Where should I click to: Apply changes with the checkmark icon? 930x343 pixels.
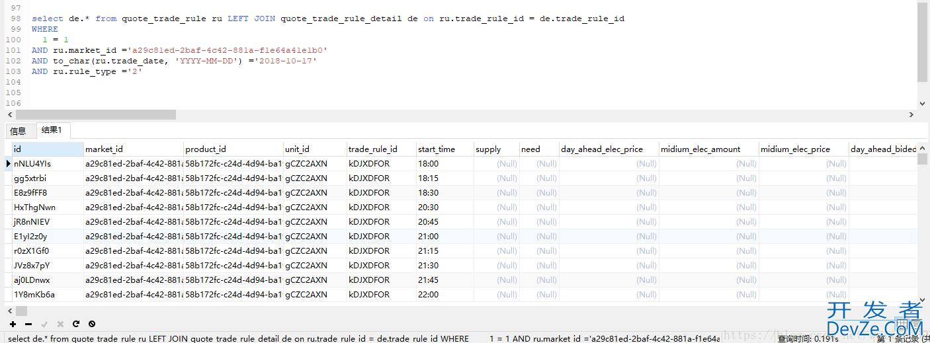44,324
